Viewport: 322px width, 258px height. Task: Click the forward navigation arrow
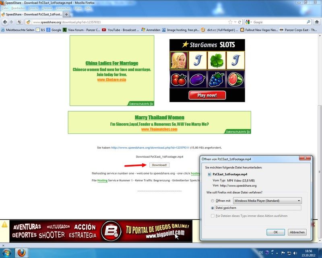tap(11, 22)
